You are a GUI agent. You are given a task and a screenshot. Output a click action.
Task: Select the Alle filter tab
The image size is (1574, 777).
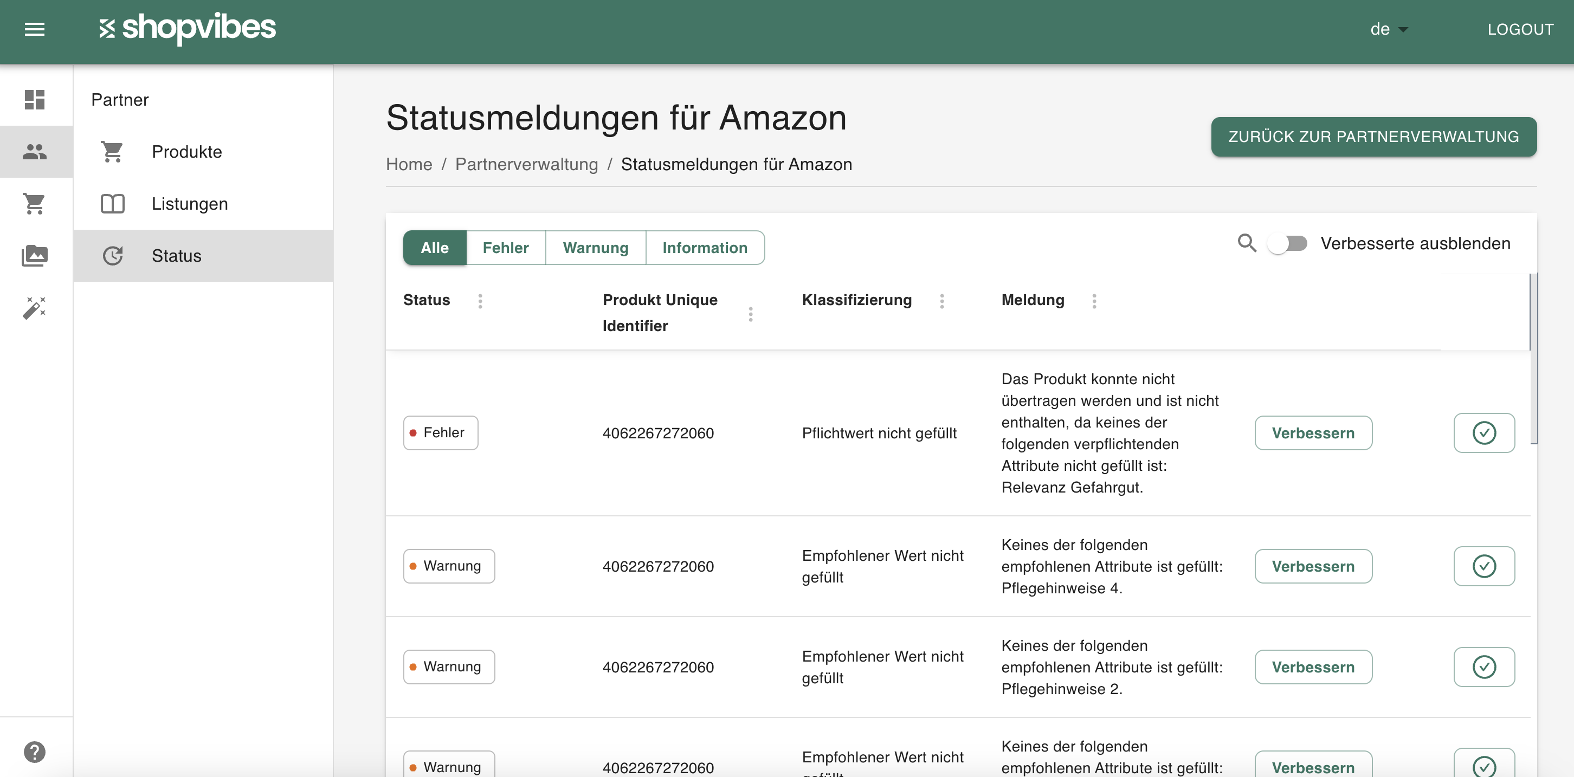pyautogui.click(x=435, y=248)
